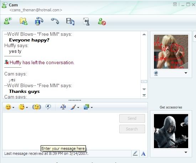Open the background color picker dropdown
This screenshot has width=196, height=163.
78,107
